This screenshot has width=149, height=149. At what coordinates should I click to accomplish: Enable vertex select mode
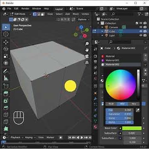coord(35,14)
